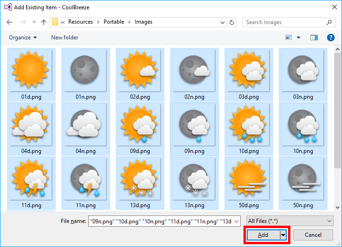The image size is (342, 247).
Task: Click the New folder button
Action: (65, 38)
